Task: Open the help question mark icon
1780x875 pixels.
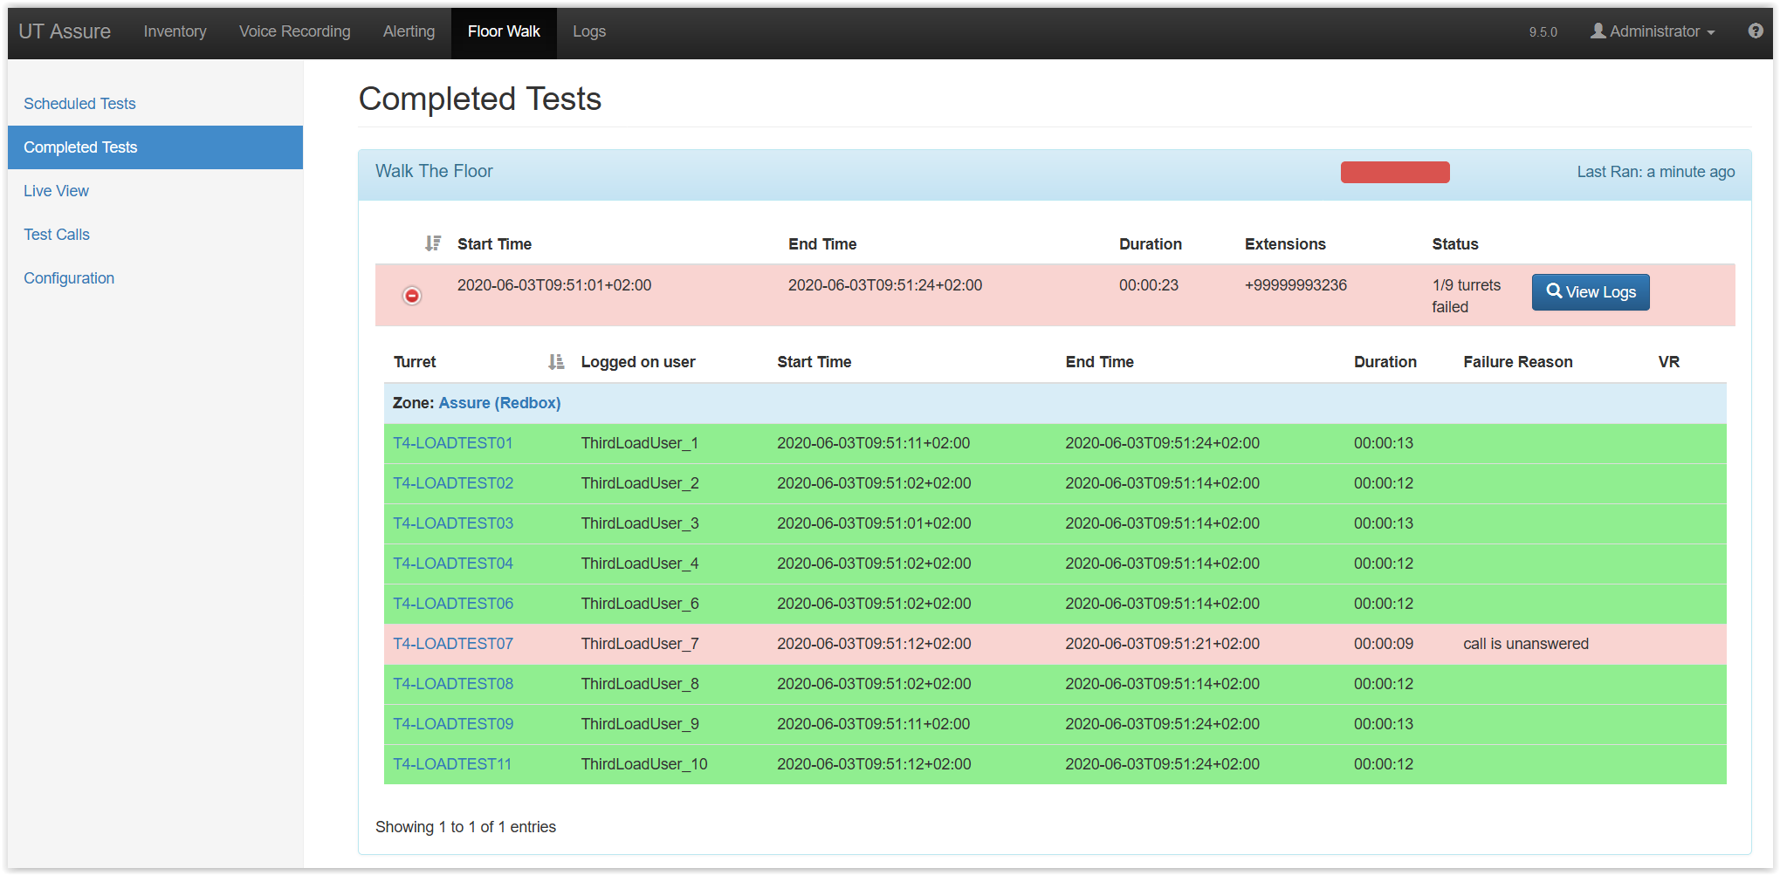Action: (1756, 31)
